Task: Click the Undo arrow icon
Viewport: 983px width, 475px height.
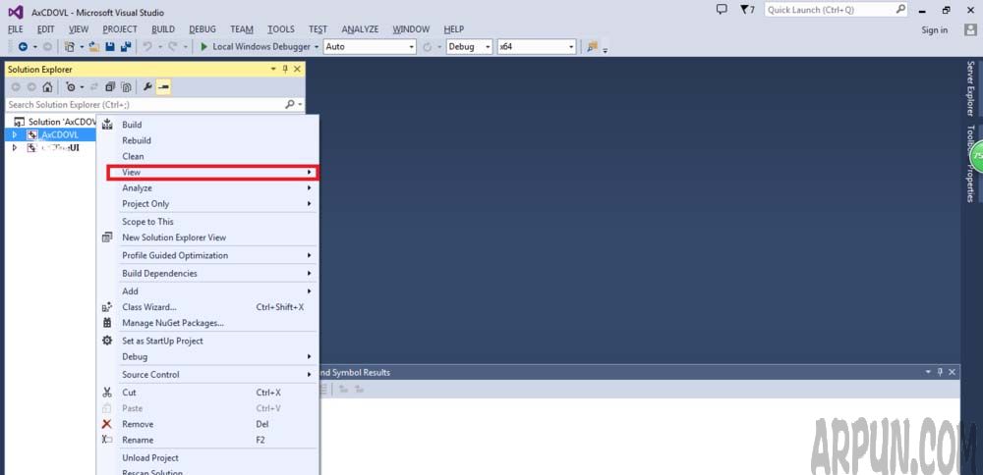Action: 147,47
